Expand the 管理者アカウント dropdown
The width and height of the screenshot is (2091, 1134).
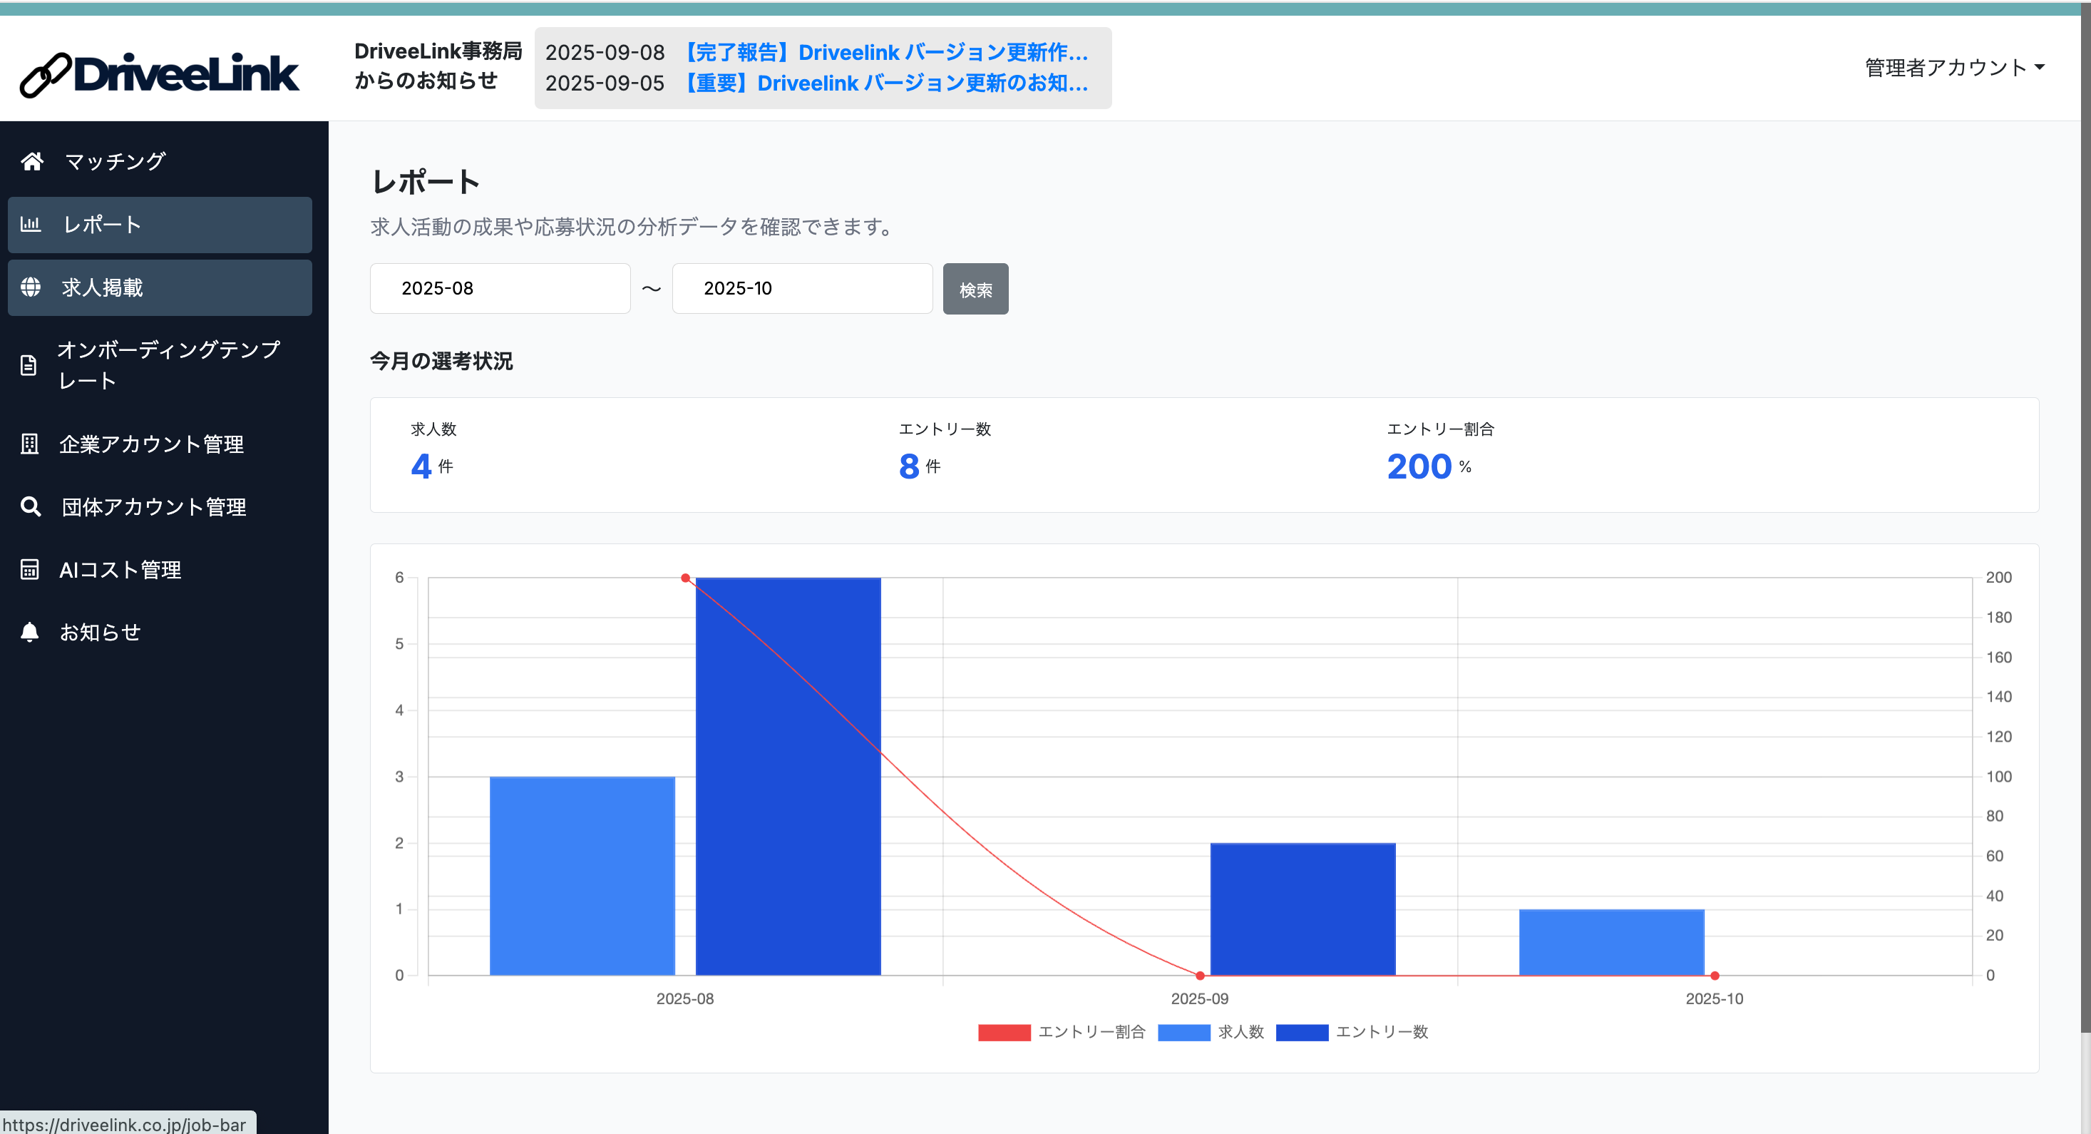1954,68
